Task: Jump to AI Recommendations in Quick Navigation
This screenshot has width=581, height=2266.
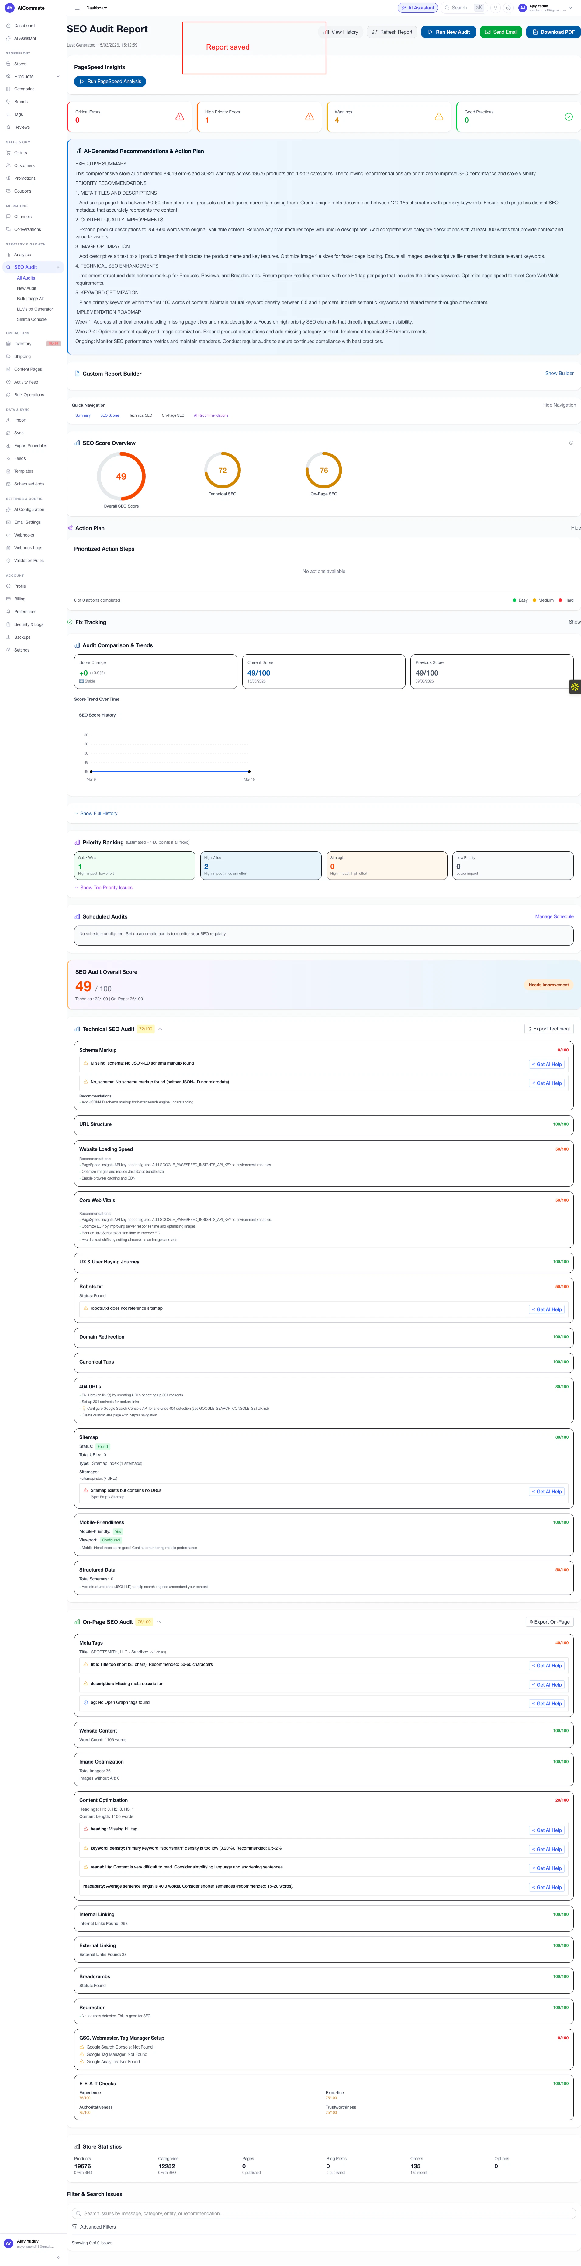Action: click(211, 415)
